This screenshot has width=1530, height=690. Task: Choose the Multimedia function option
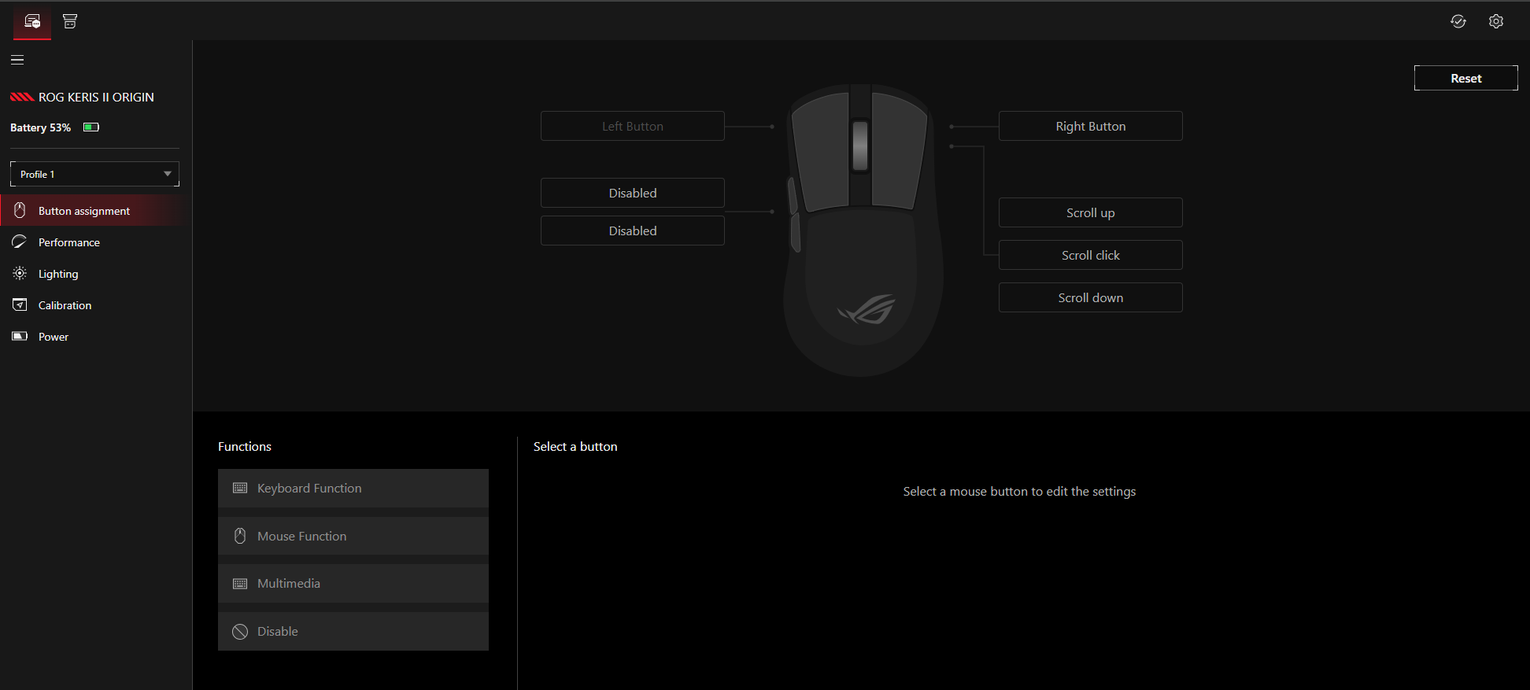pos(353,583)
